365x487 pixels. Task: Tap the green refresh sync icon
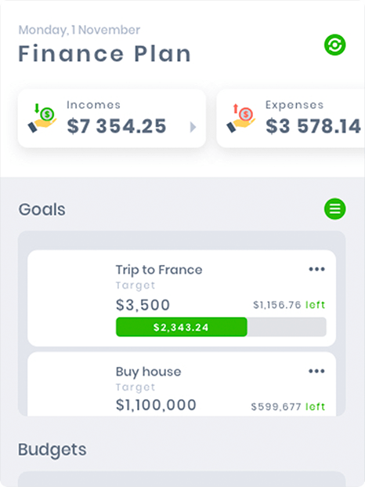click(334, 45)
